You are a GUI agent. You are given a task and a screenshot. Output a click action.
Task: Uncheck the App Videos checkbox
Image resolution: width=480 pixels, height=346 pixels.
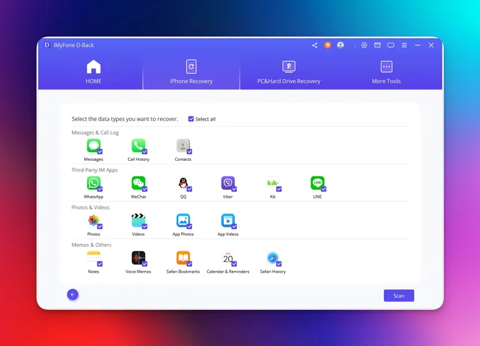(x=234, y=226)
